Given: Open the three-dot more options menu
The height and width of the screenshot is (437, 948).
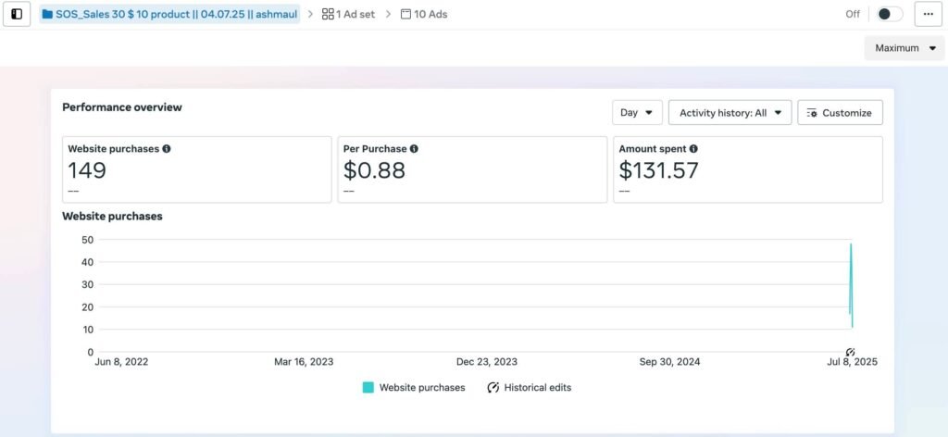Looking at the screenshot, I should pos(928,14).
